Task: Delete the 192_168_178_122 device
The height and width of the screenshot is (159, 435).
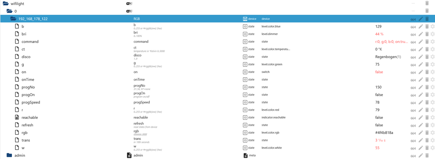Action: (x=427, y=19)
